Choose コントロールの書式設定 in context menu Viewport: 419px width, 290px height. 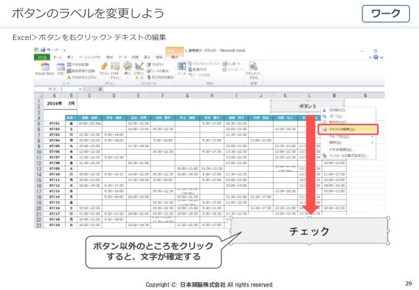(347, 155)
